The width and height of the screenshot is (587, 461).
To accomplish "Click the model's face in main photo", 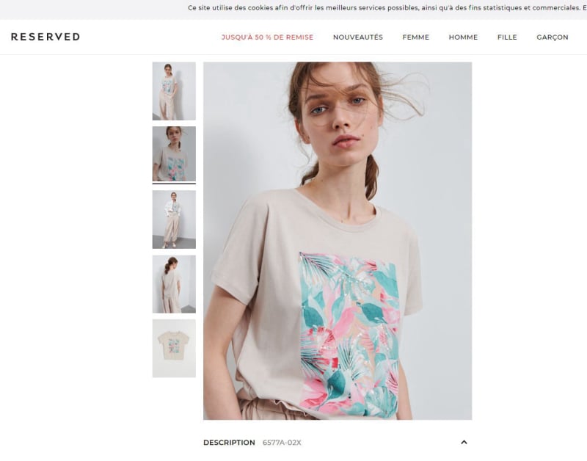I will point(338,112).
